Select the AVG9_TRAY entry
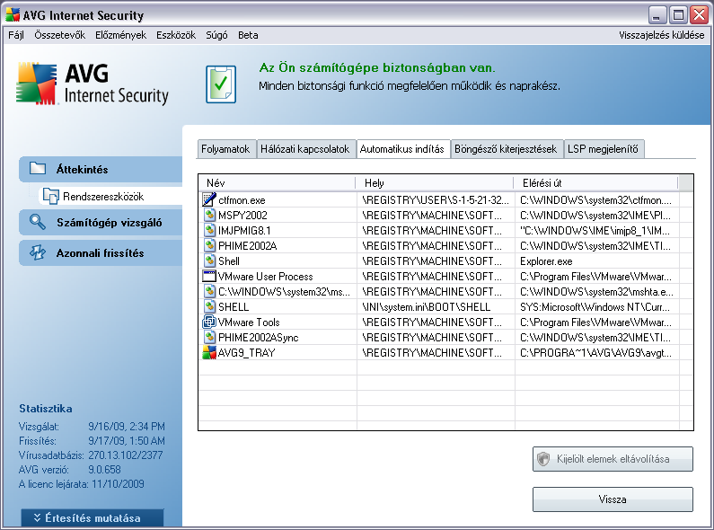Viewport: 714px width, 530px height. [246, 352]
